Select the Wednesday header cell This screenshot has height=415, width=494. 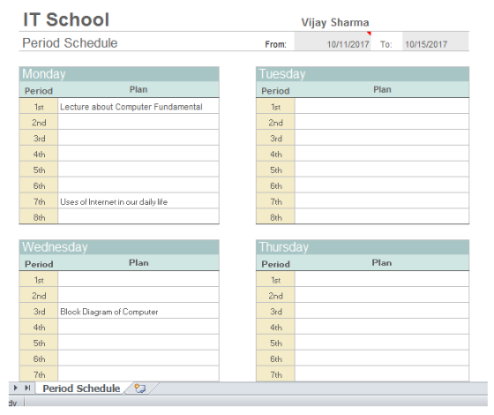(x=119, y=247)
